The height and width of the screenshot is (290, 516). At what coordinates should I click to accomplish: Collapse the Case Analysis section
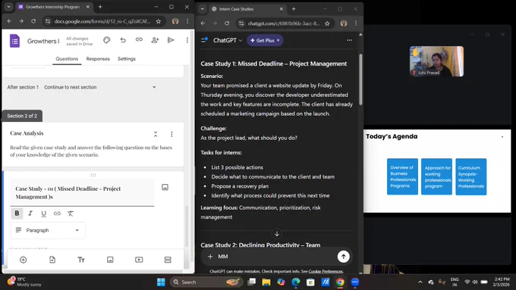point(156,134)
